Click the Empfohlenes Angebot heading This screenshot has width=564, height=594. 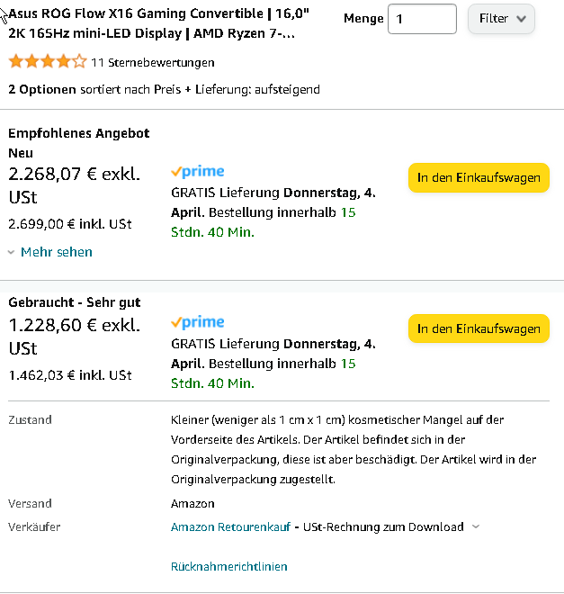(x=79, y=133)
